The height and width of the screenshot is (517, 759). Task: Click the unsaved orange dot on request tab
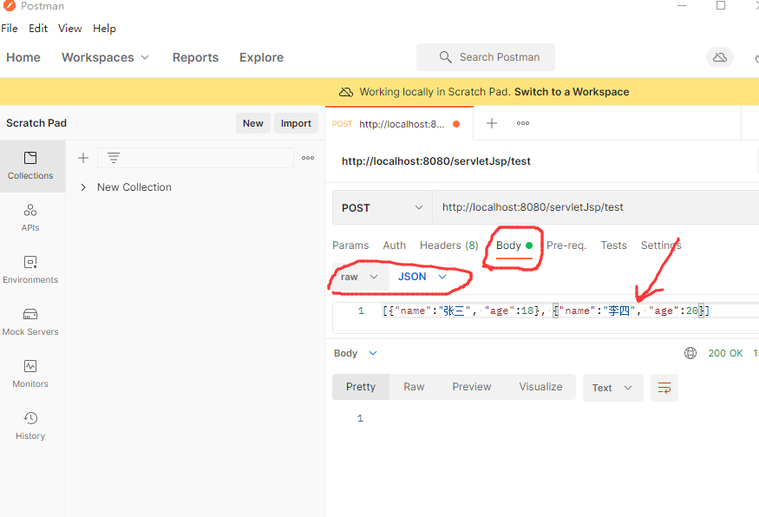pos(456,124)
